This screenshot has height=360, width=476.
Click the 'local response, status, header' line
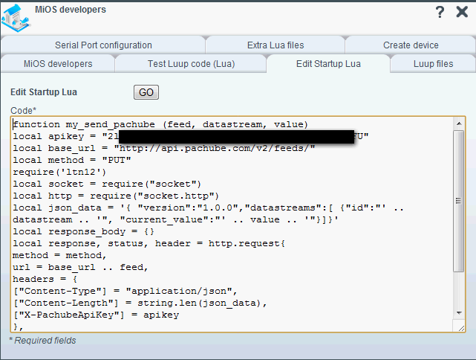[149, 243]
